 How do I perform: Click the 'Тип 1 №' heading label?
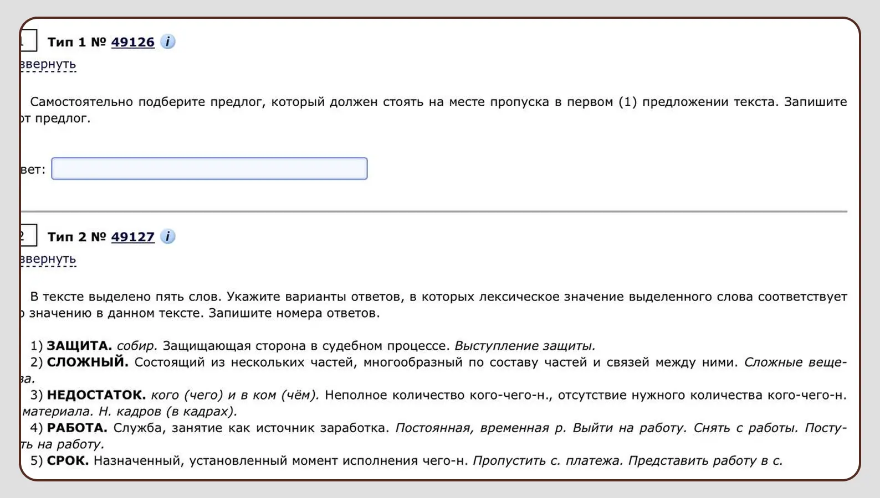point(76,42)
